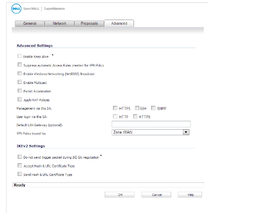Click the SuperMassive product text
The image size is (268, 216).
pos(54,9)
